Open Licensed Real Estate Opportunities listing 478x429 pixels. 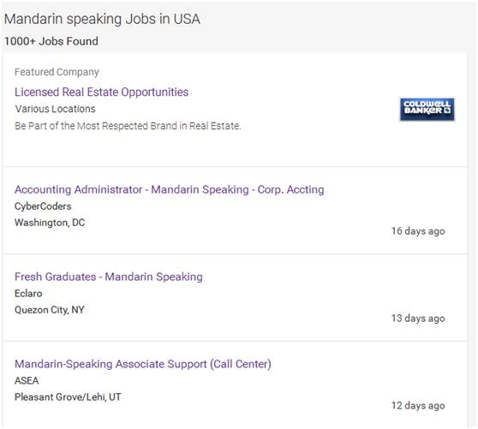pos(102,92)
